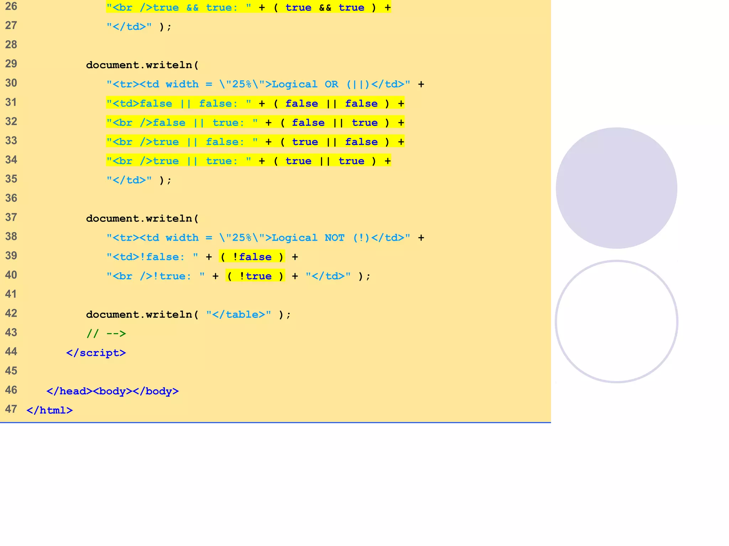Click the highlighted true && true line
The width and height of the screenshot is (729, 546).
tap(248, 7)
